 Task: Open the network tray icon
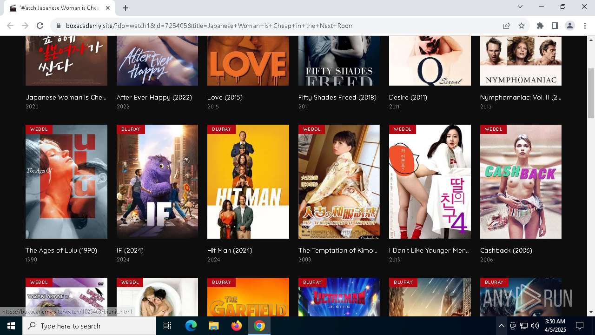(524, 326)
